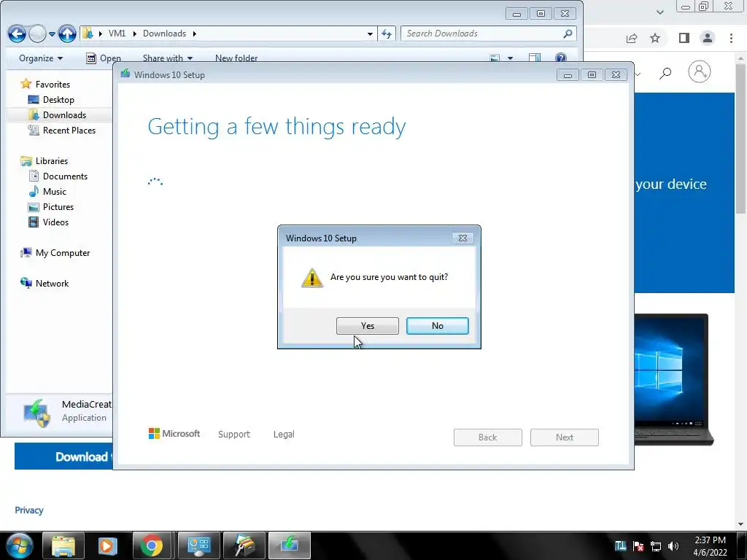Expand the view options dropdown arrow

[x=510, y=58]
